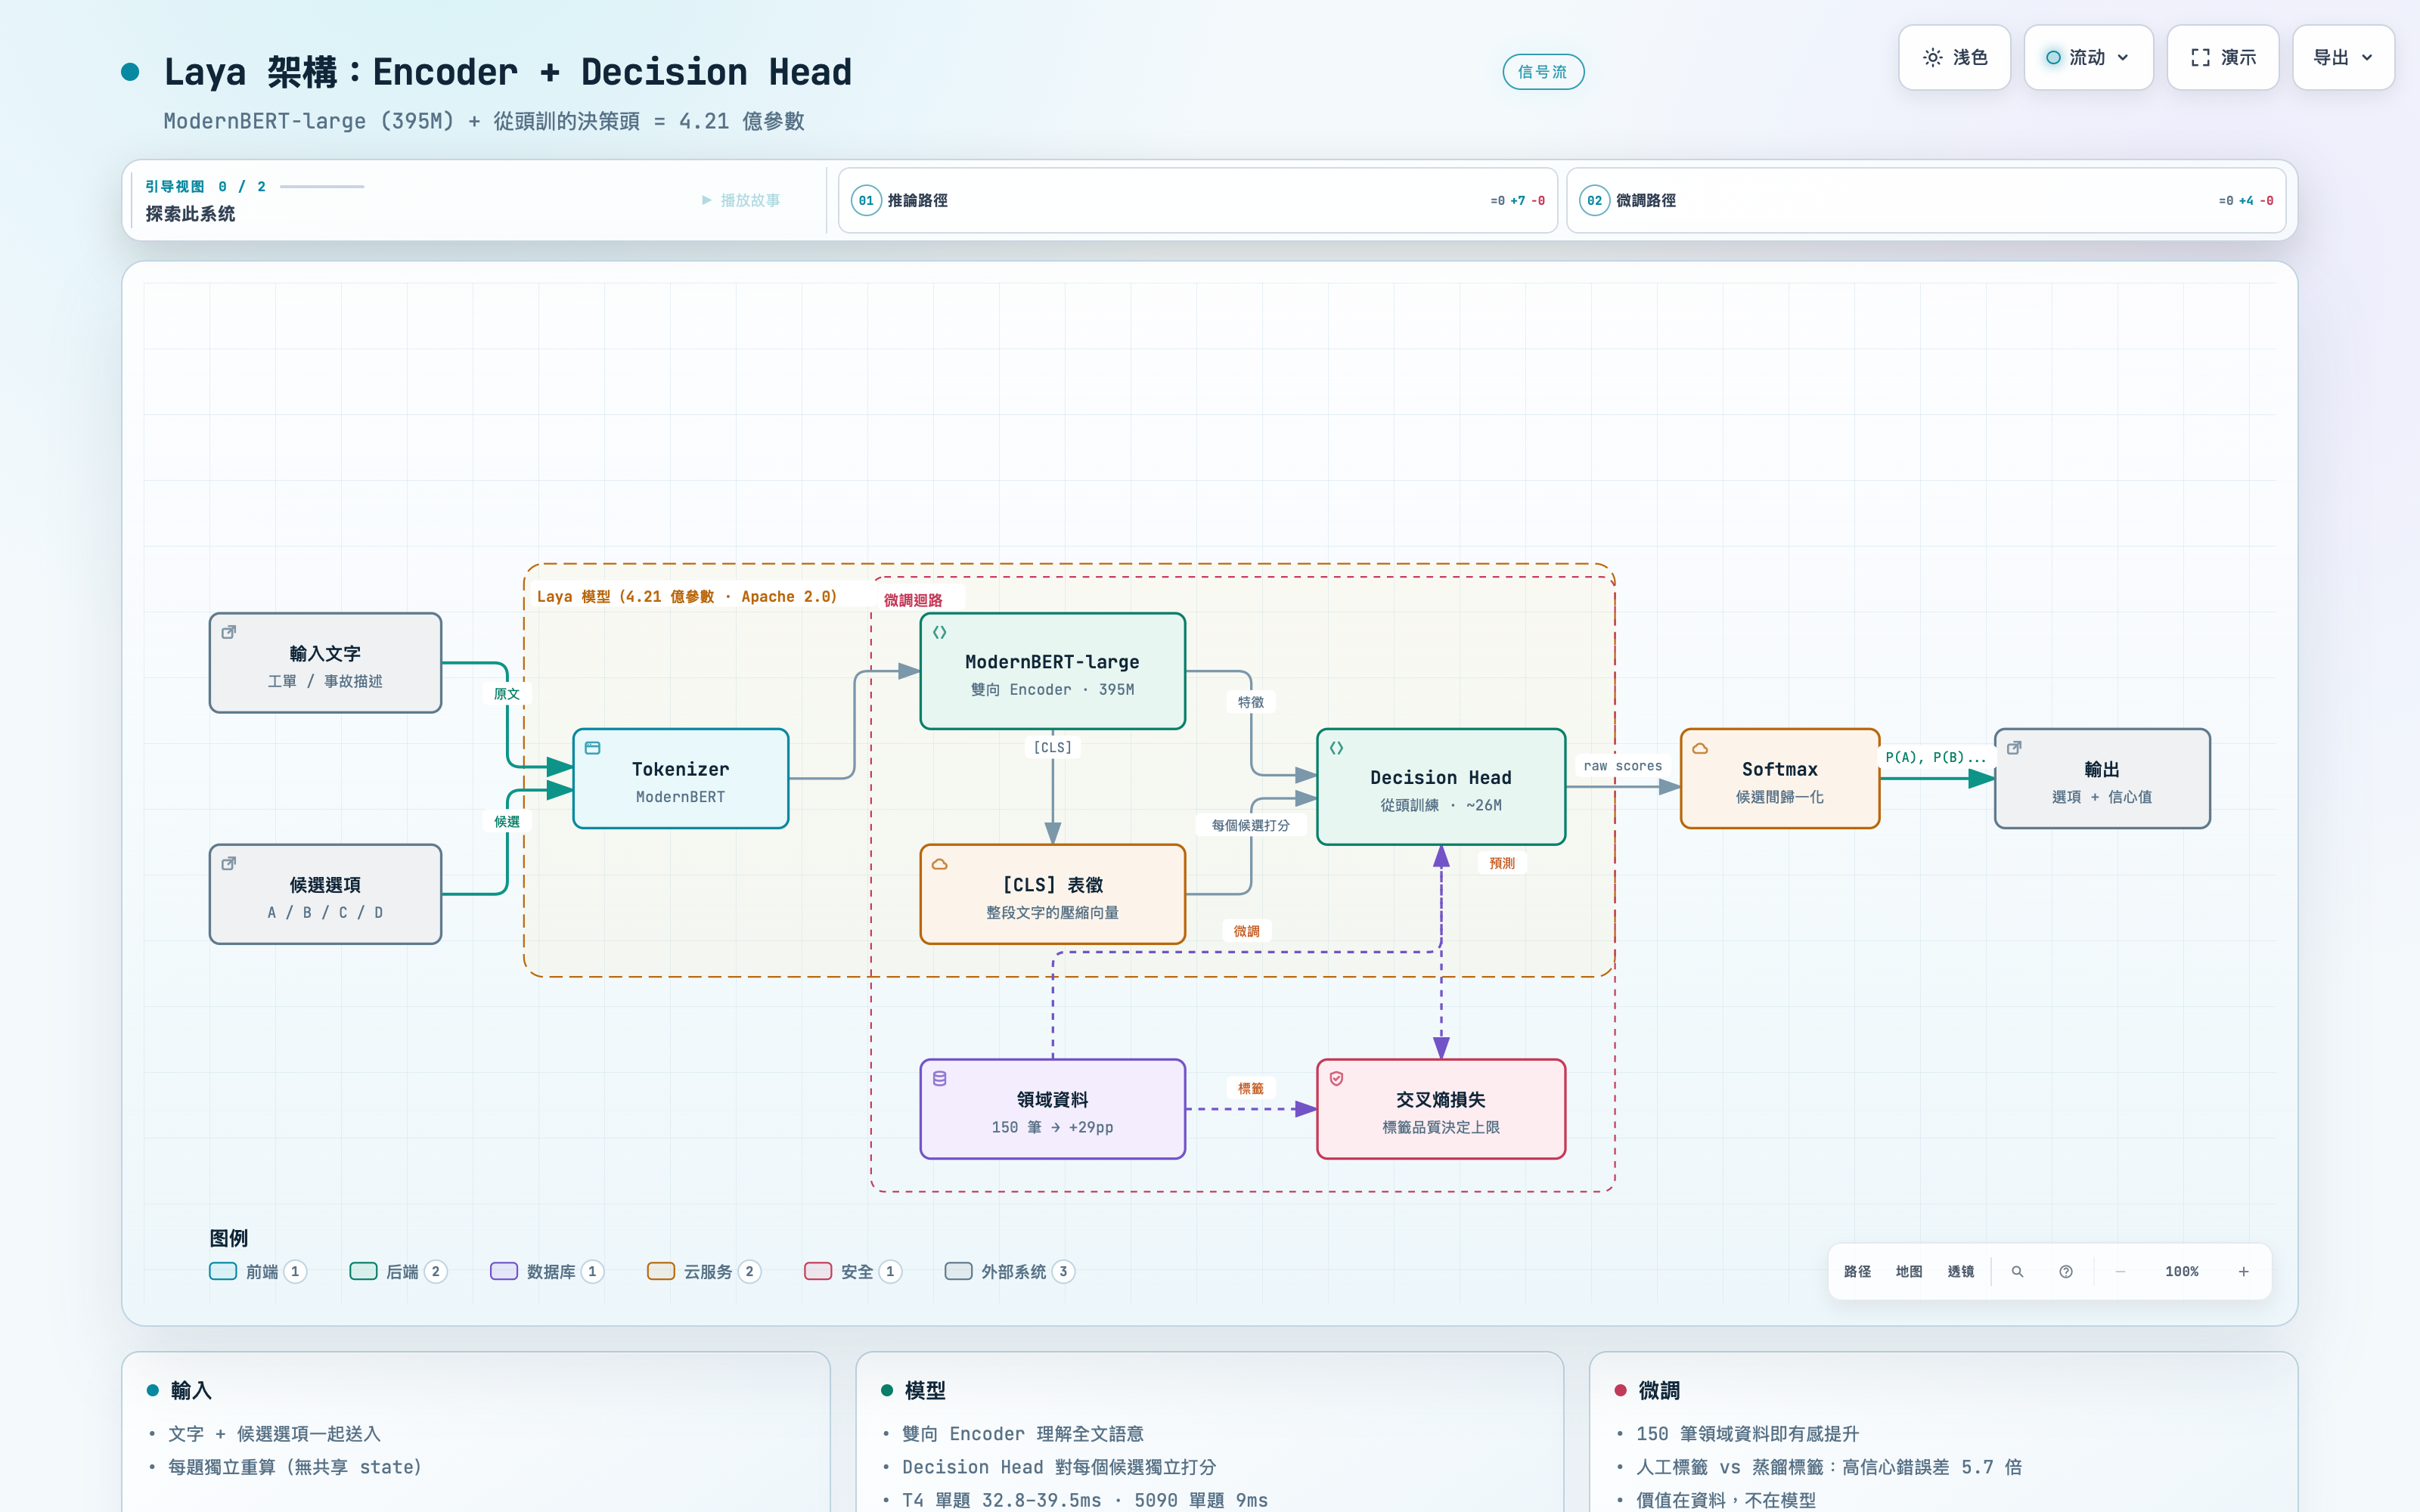The width and height of the screenshot is (2420, 1512).
Task: Click the 微調 panel heading
Action: [x=1659, y=1390]
